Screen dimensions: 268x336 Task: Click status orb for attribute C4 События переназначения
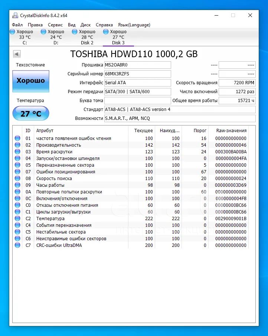click(17, 225)
